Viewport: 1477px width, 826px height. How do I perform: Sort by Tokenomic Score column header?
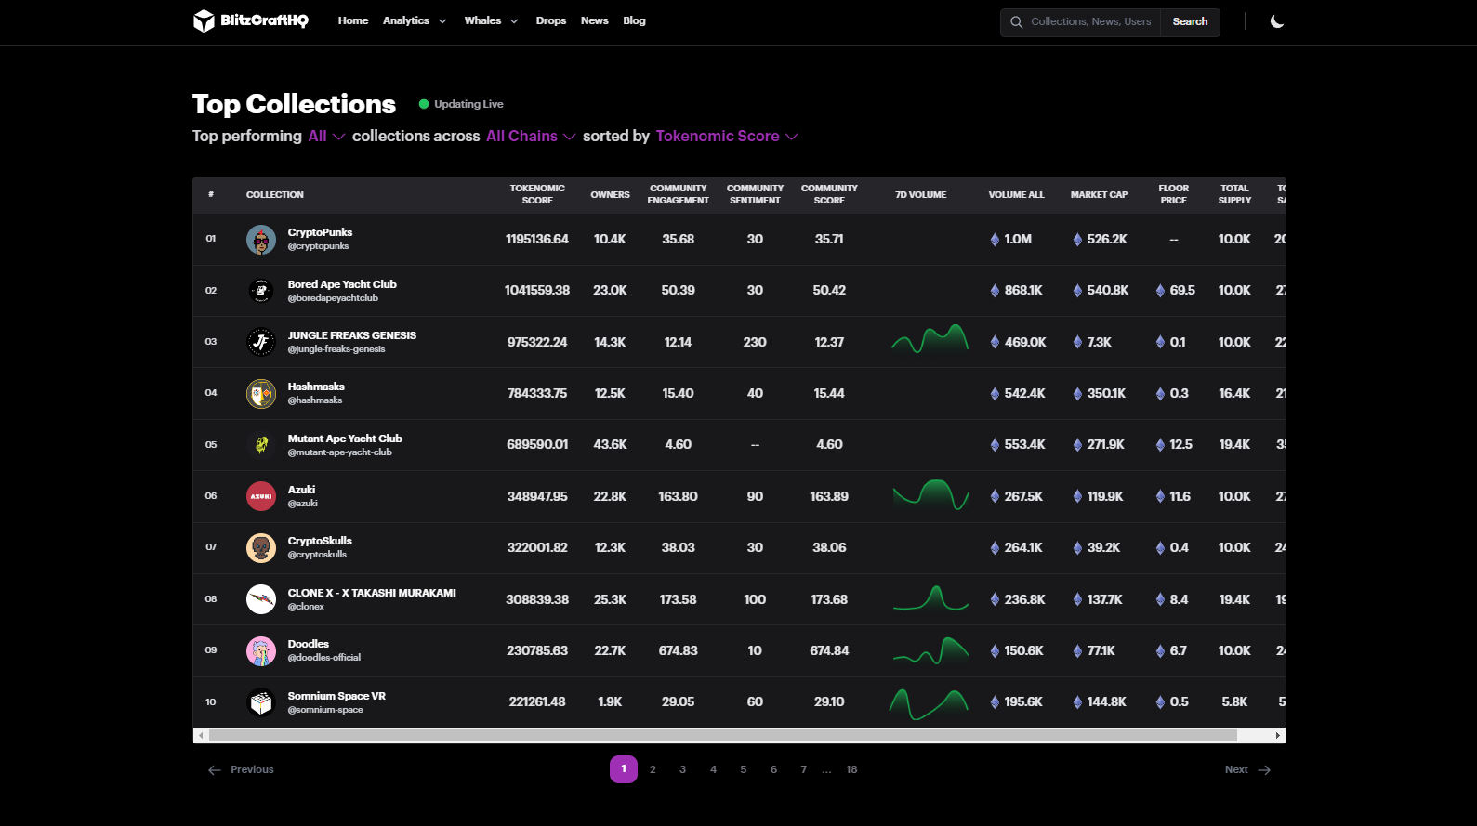[x=537, y=195]
